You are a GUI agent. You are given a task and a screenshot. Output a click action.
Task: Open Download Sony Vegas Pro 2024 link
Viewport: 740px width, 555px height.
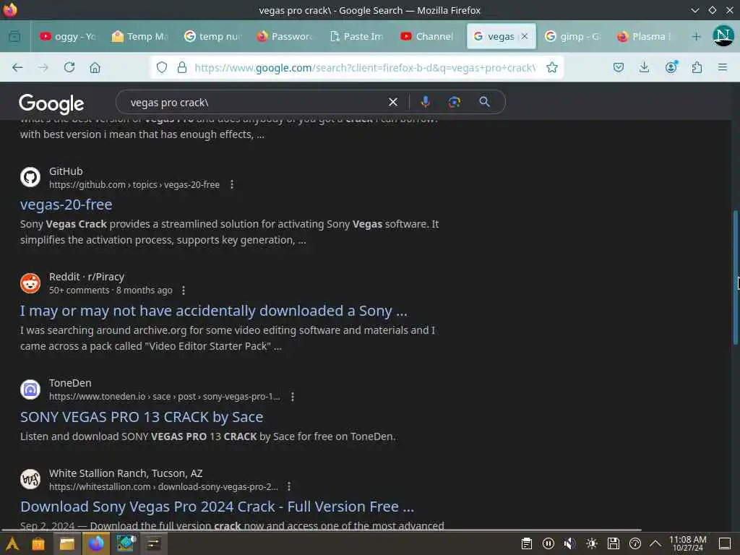217,507
